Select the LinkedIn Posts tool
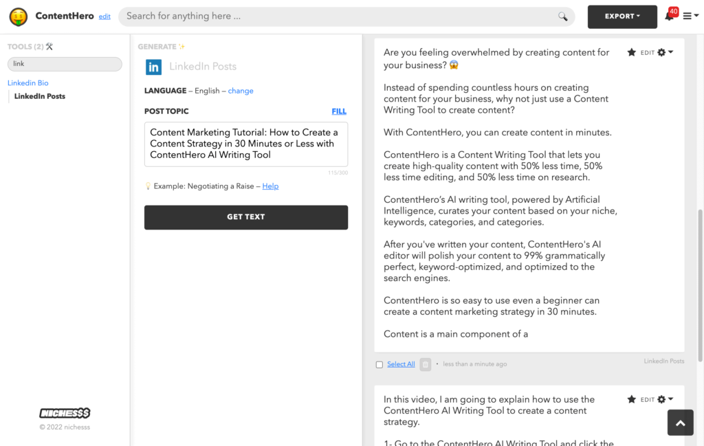 click(x=39, y=96)
